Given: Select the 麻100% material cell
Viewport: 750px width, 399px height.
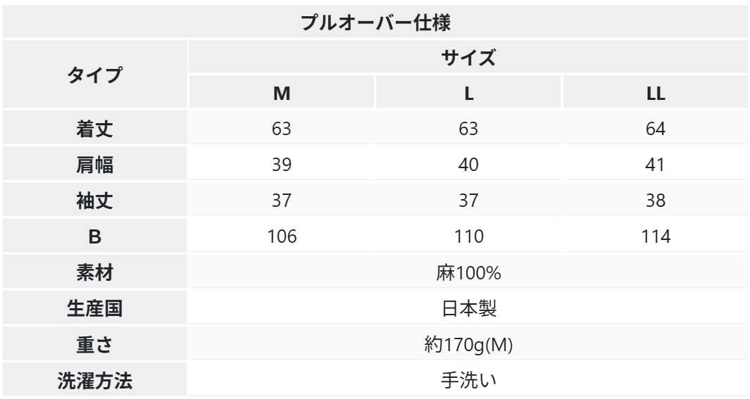Looking at the screenshot, I should 468,274.
